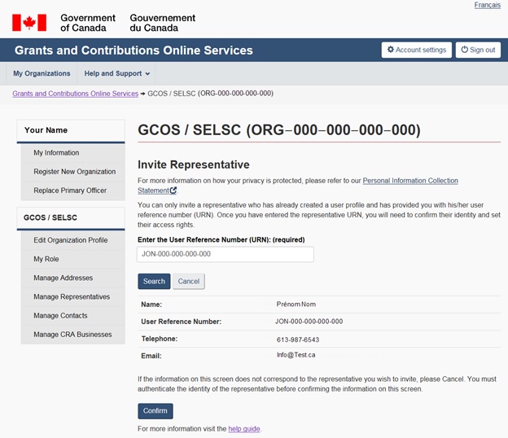The height and width of the screenshot is (438, 508).
Task: Open Edit Organization Profile
Action: tap(70, 240)
